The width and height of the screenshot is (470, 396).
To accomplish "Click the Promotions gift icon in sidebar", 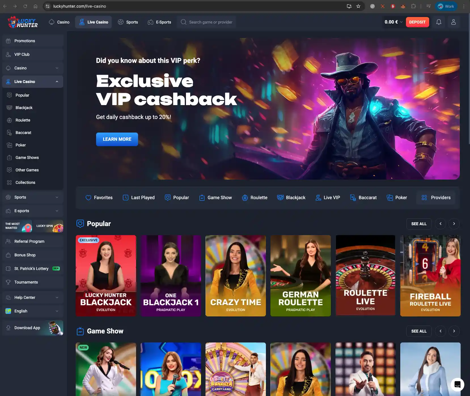I will 8,41.
